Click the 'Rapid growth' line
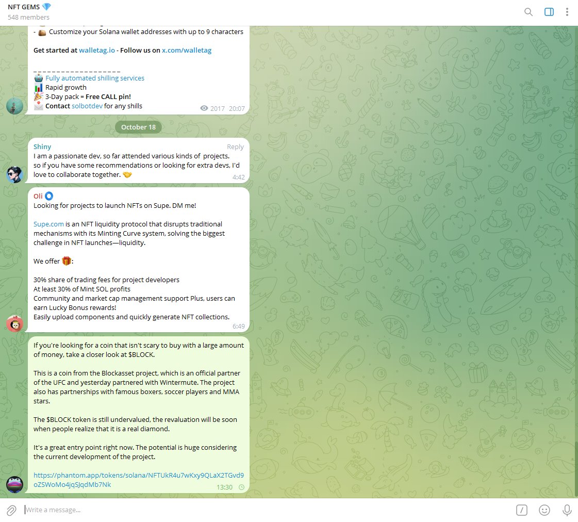This screenshot has height=522, width=578. click(66, 87)
